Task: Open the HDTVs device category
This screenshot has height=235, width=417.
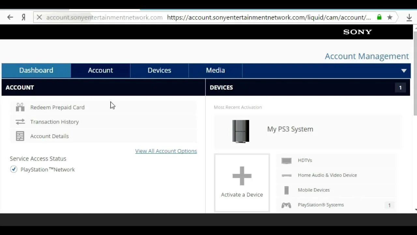Action: tap(337, 161)
